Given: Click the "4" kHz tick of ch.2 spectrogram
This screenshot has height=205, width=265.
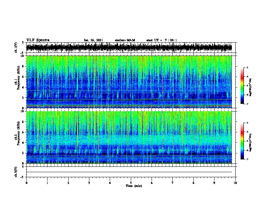Looking at the screenshot, I should pos(24,143).
